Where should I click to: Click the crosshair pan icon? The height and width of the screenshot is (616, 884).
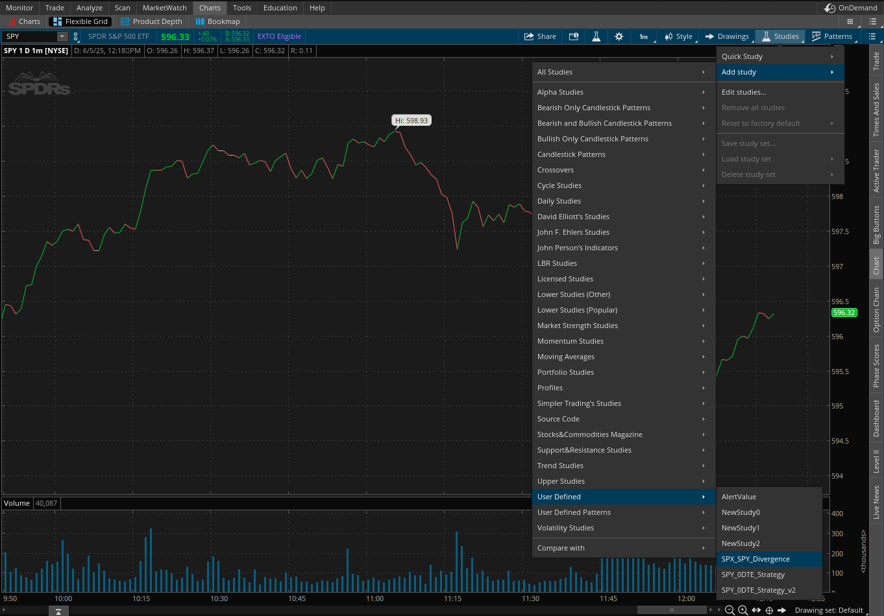tap(769, 610)
